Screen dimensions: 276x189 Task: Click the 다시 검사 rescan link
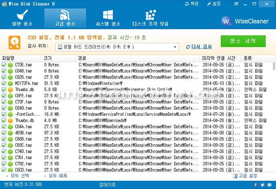pos(199,47)
